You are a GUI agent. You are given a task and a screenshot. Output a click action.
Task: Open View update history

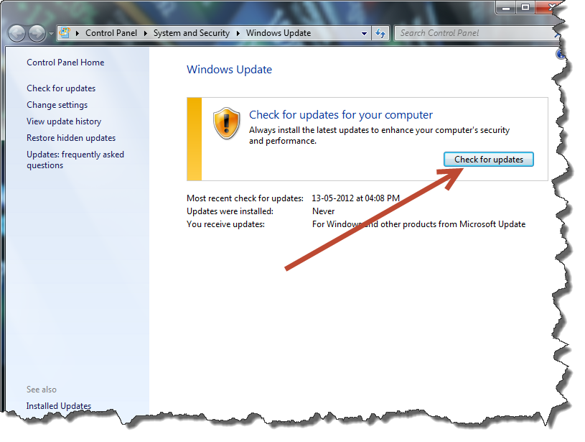click(x=64, y=121)
